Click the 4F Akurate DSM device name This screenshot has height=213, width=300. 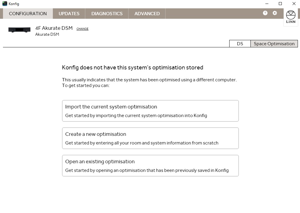click(54, 28)
